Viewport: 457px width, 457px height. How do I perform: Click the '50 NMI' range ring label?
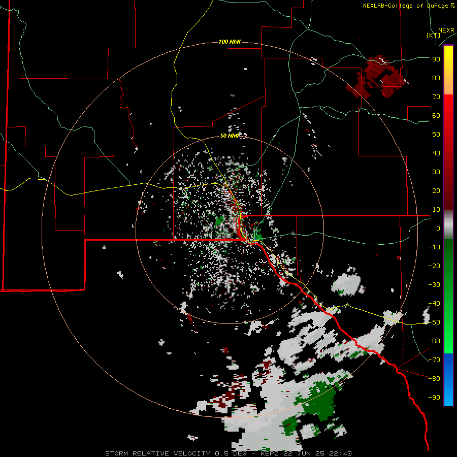[230, 136]
